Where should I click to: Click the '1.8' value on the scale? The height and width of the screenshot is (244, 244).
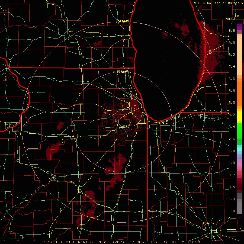[x=232, y=151]
